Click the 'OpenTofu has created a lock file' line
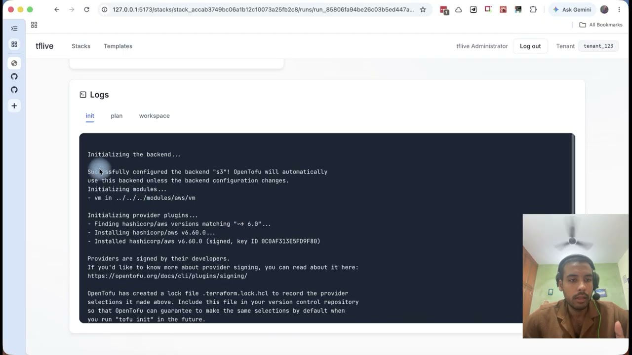Image resolution: width=632 pixels, height=355 pixels. point(218,293)
